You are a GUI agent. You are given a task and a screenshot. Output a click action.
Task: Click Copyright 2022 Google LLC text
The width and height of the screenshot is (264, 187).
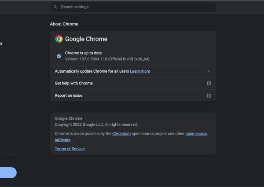pyautogui.click(x=96, y=125)
